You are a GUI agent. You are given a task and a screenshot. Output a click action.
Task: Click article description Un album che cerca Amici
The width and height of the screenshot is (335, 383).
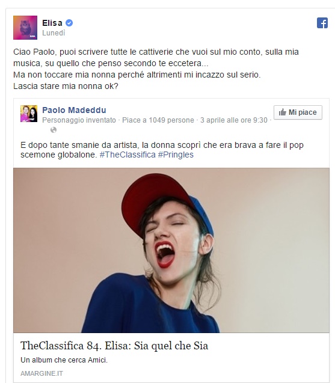64,360
